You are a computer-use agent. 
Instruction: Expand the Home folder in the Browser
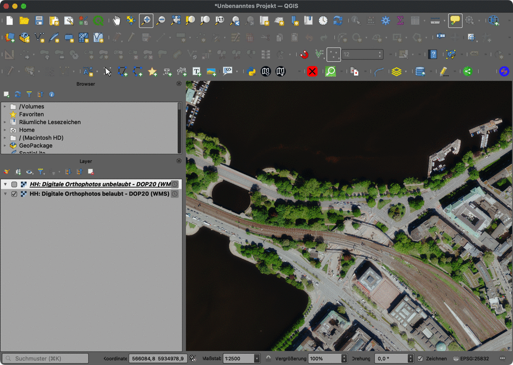pos(5,130)
